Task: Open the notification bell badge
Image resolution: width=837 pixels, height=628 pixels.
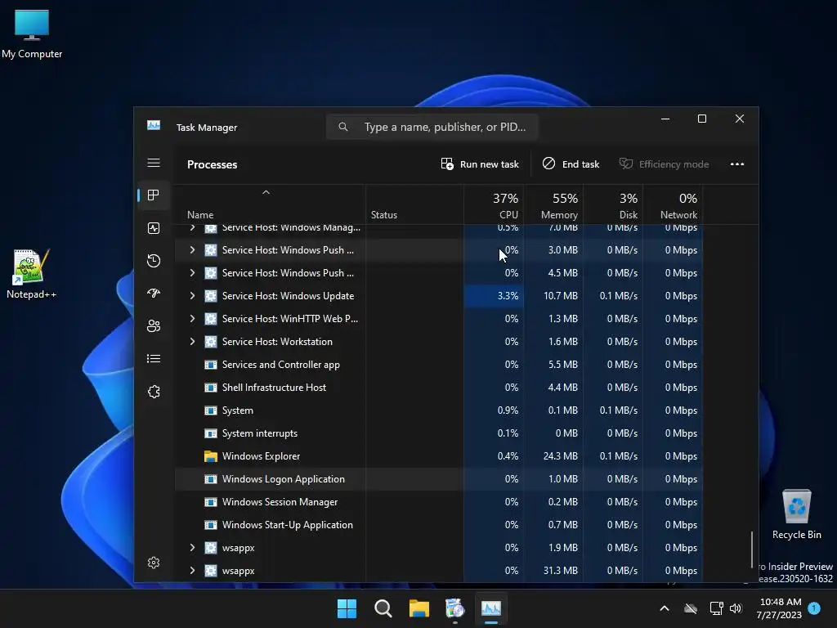Action: tap(814, 608)
